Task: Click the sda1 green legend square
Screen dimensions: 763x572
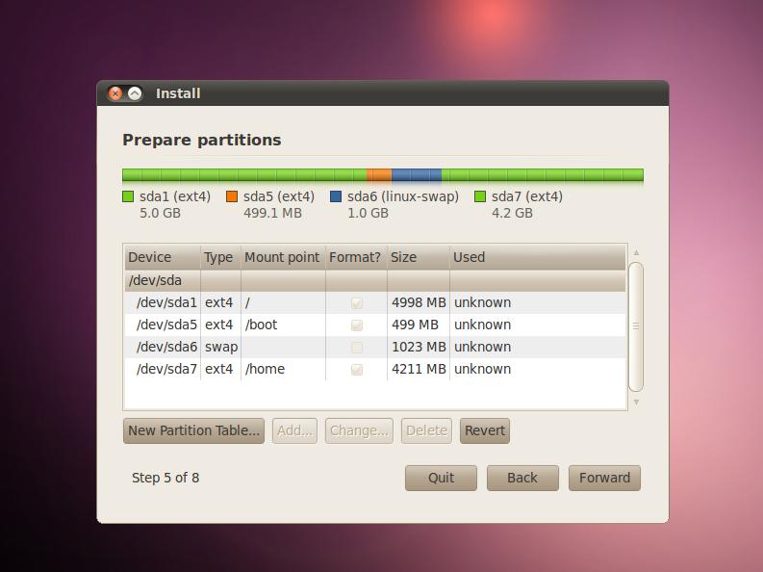Action: point(128,196)
